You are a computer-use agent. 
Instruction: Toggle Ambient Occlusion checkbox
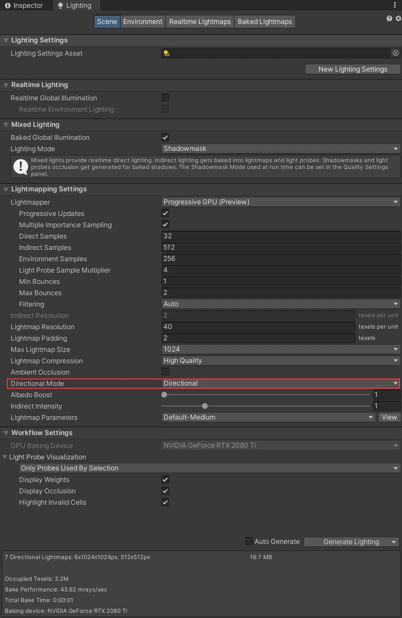coord(165,372)
